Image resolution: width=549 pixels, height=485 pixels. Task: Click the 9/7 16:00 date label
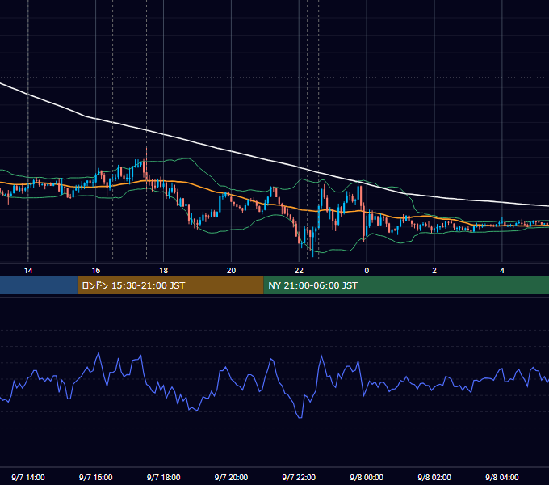95,477
